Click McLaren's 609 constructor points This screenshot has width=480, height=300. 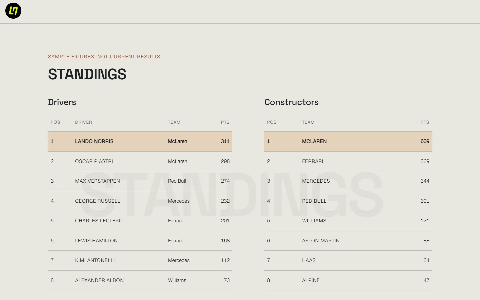pos(425,141)
